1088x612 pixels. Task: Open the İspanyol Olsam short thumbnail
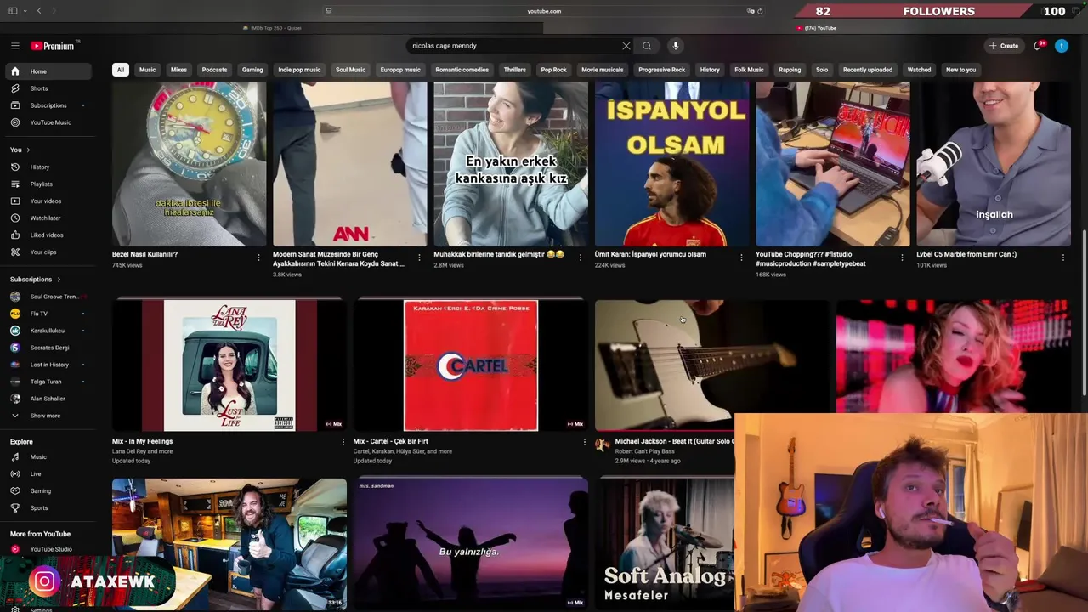point(671,164)
